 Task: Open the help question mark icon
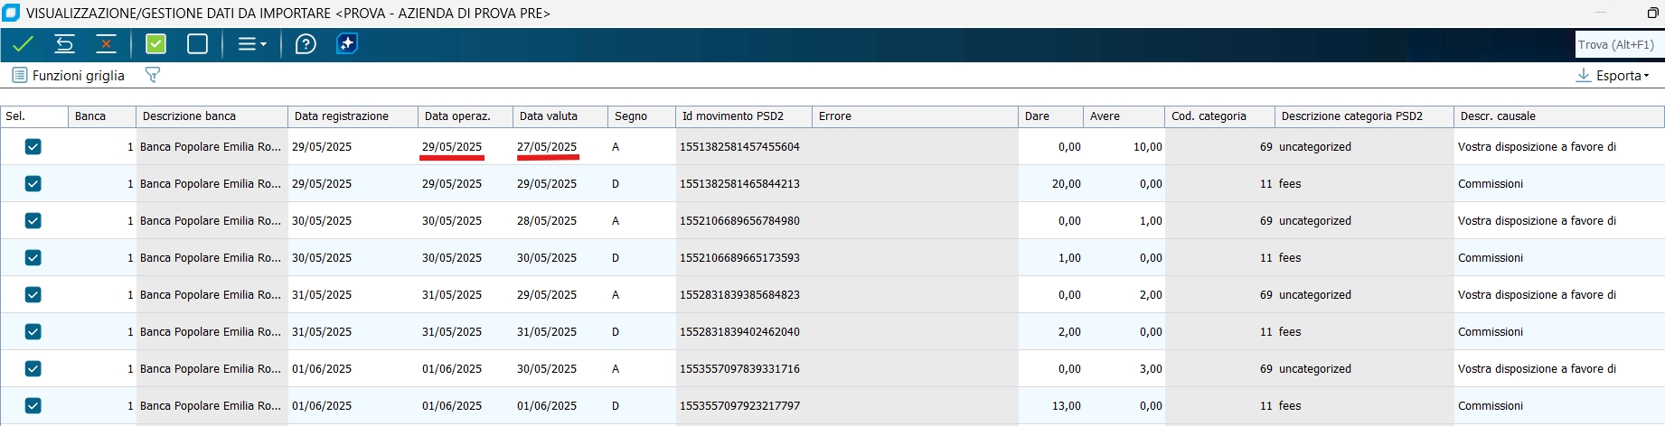click(306, 44)
